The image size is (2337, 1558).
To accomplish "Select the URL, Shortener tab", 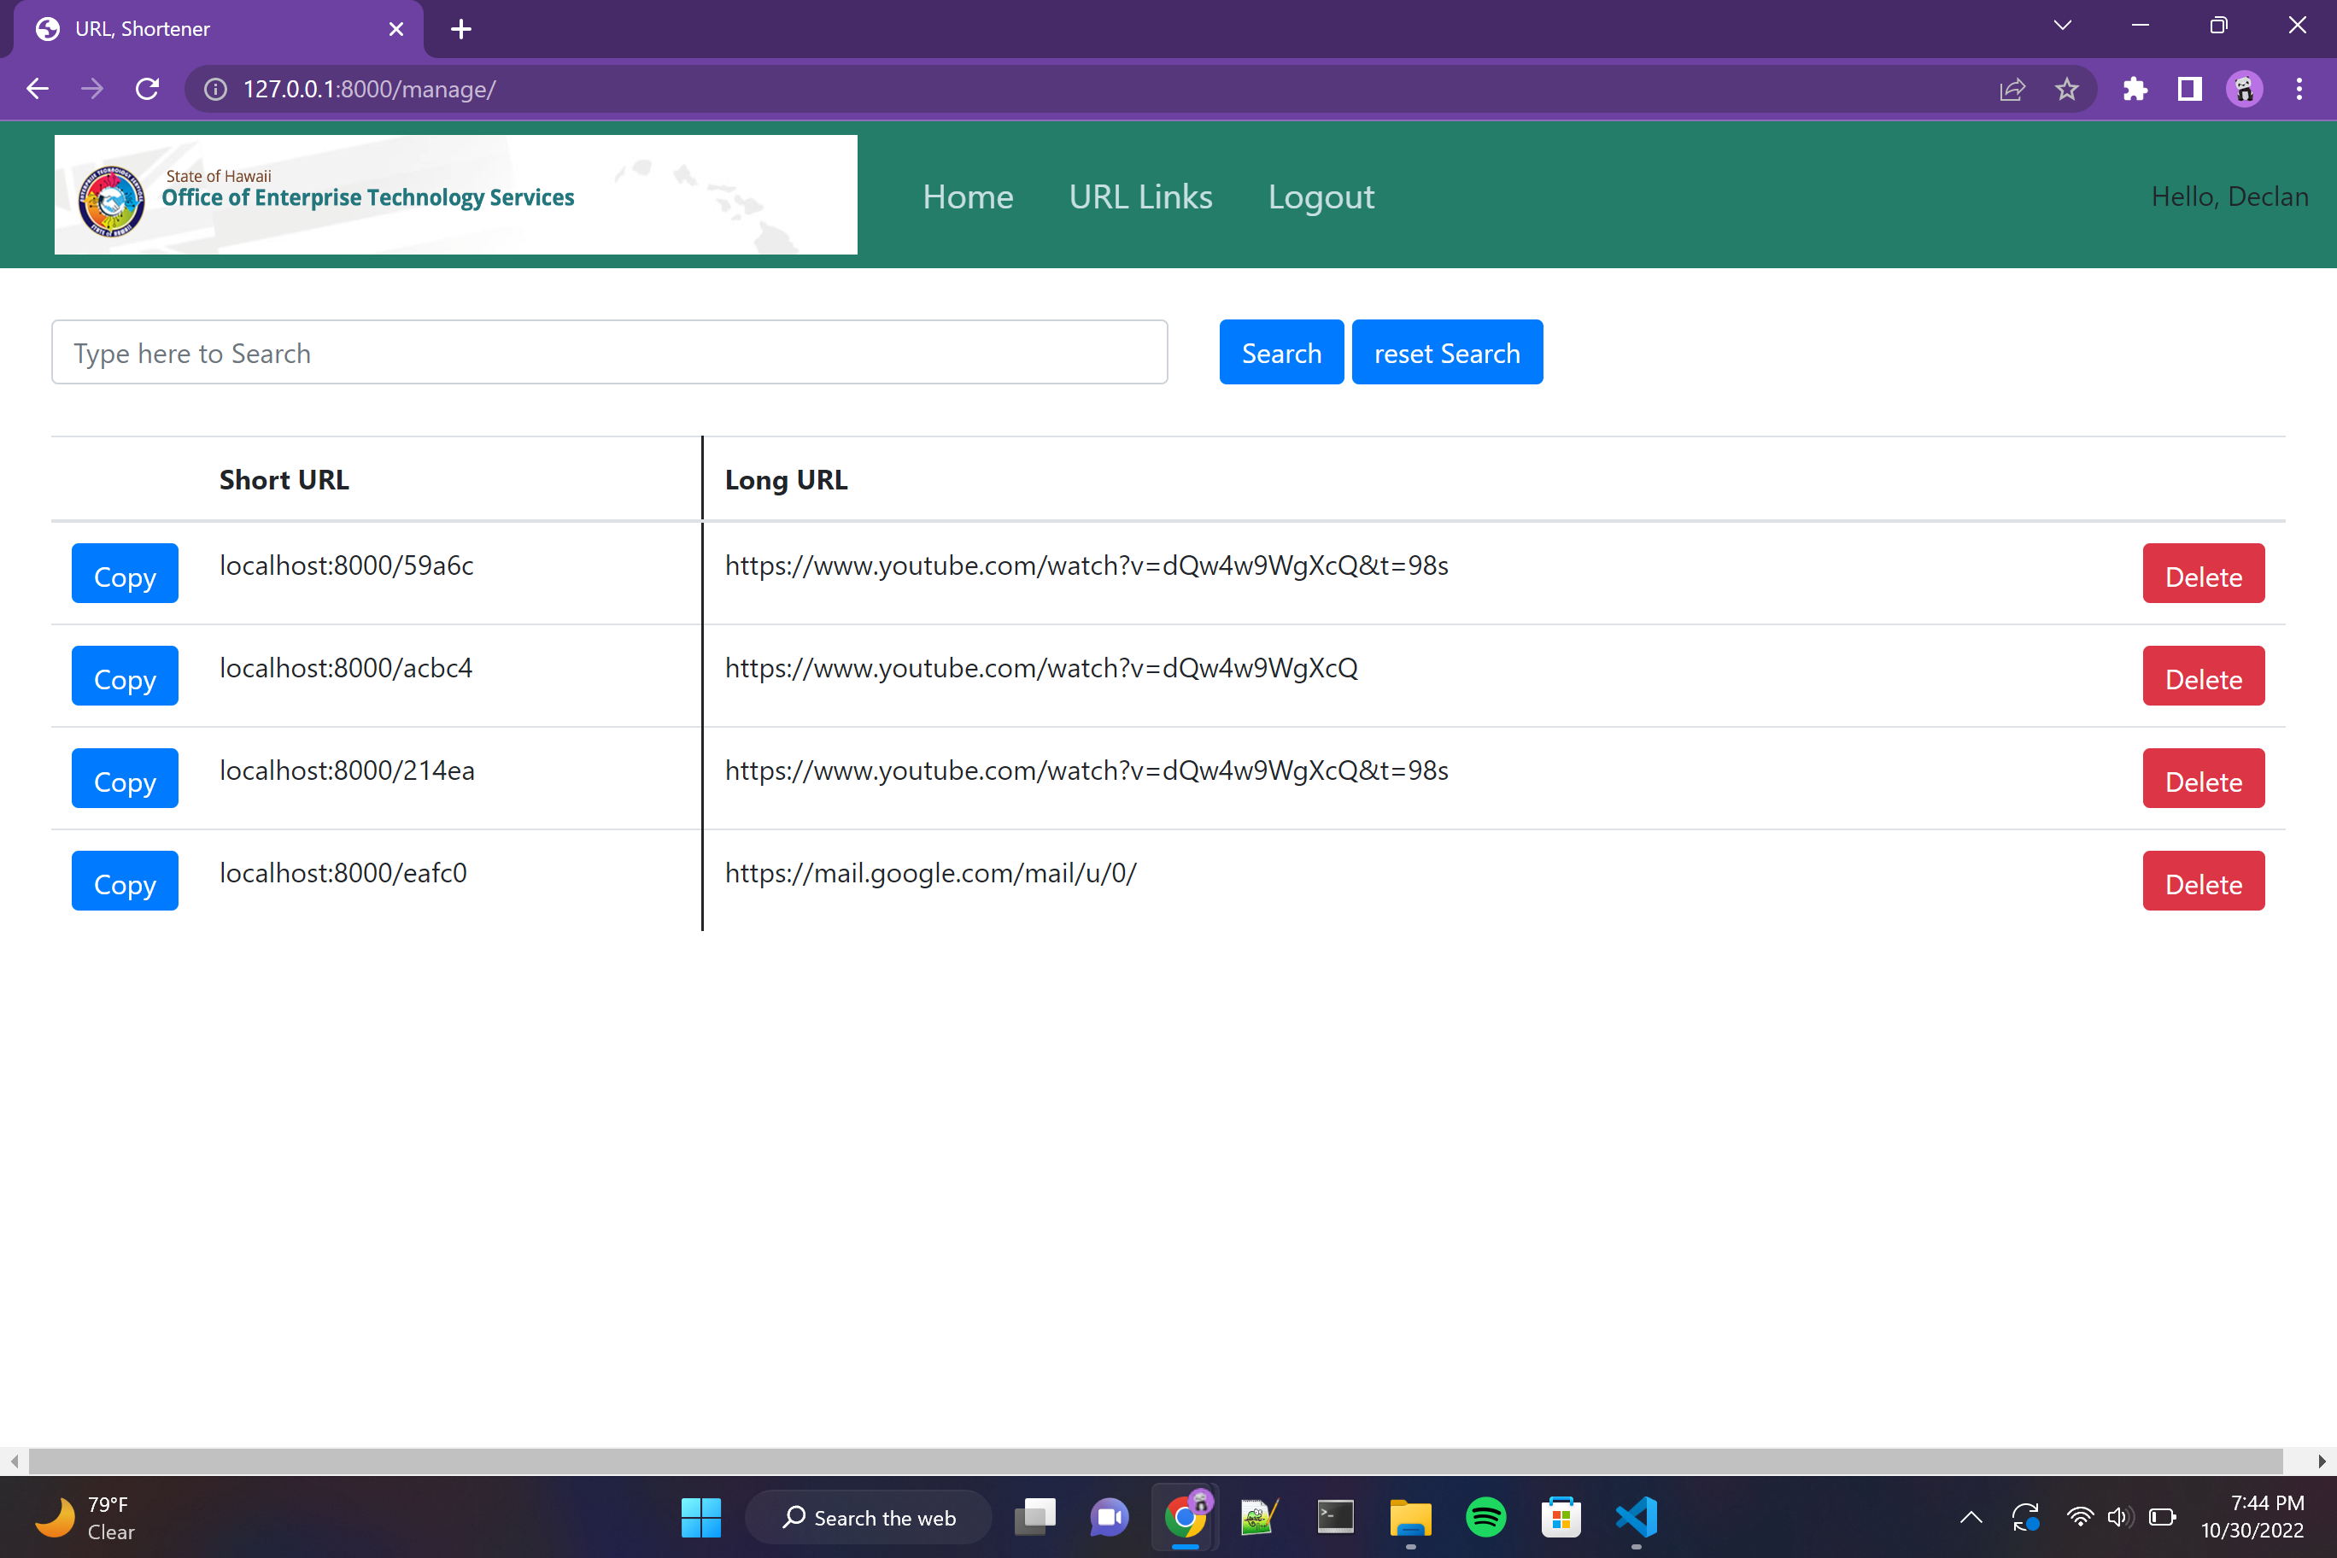I will coord(219,29).
